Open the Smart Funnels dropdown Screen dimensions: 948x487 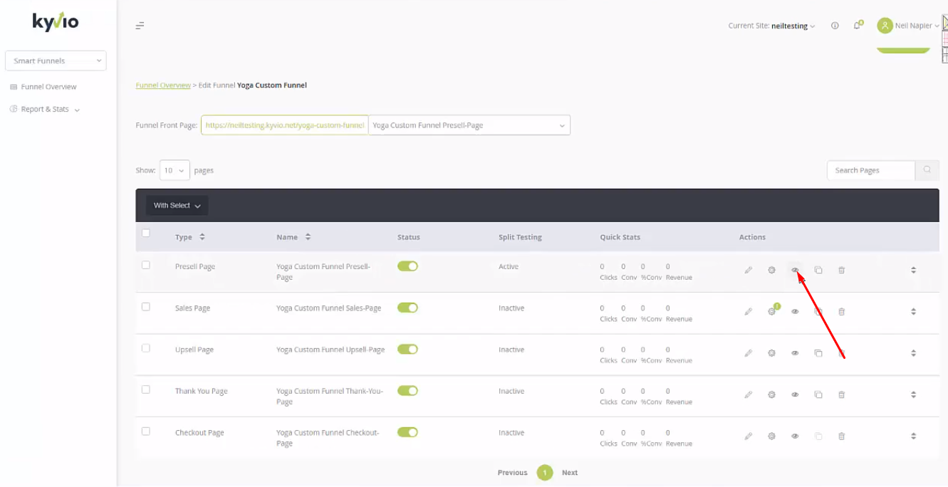point(56,61)
